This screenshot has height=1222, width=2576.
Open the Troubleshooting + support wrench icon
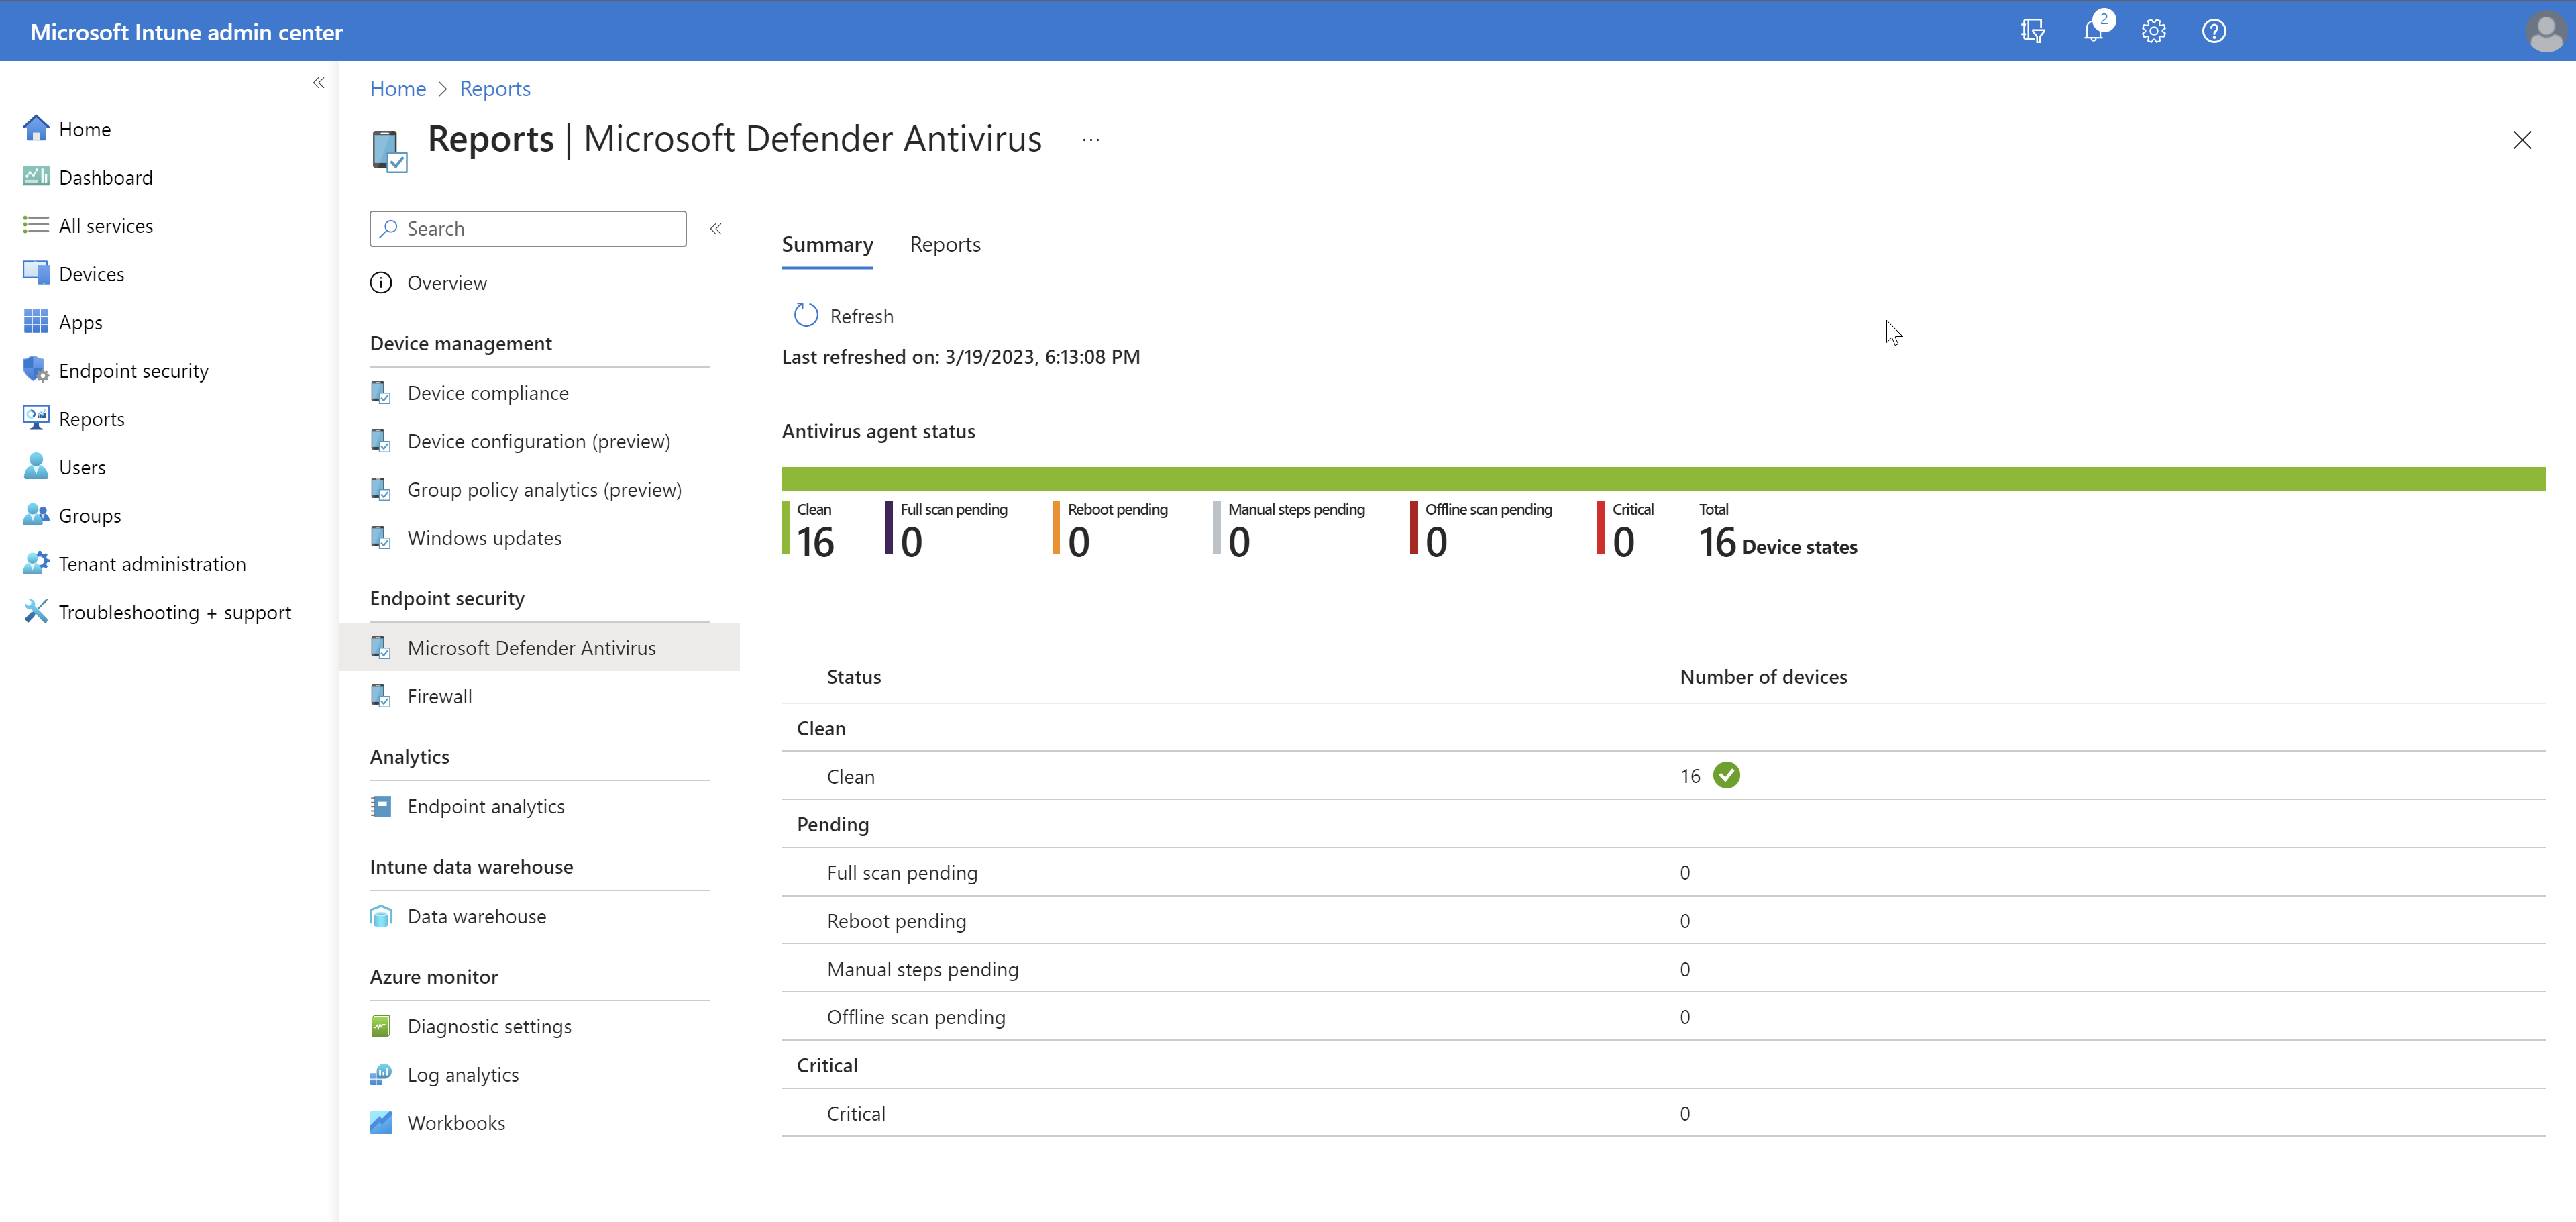(37, 611)
